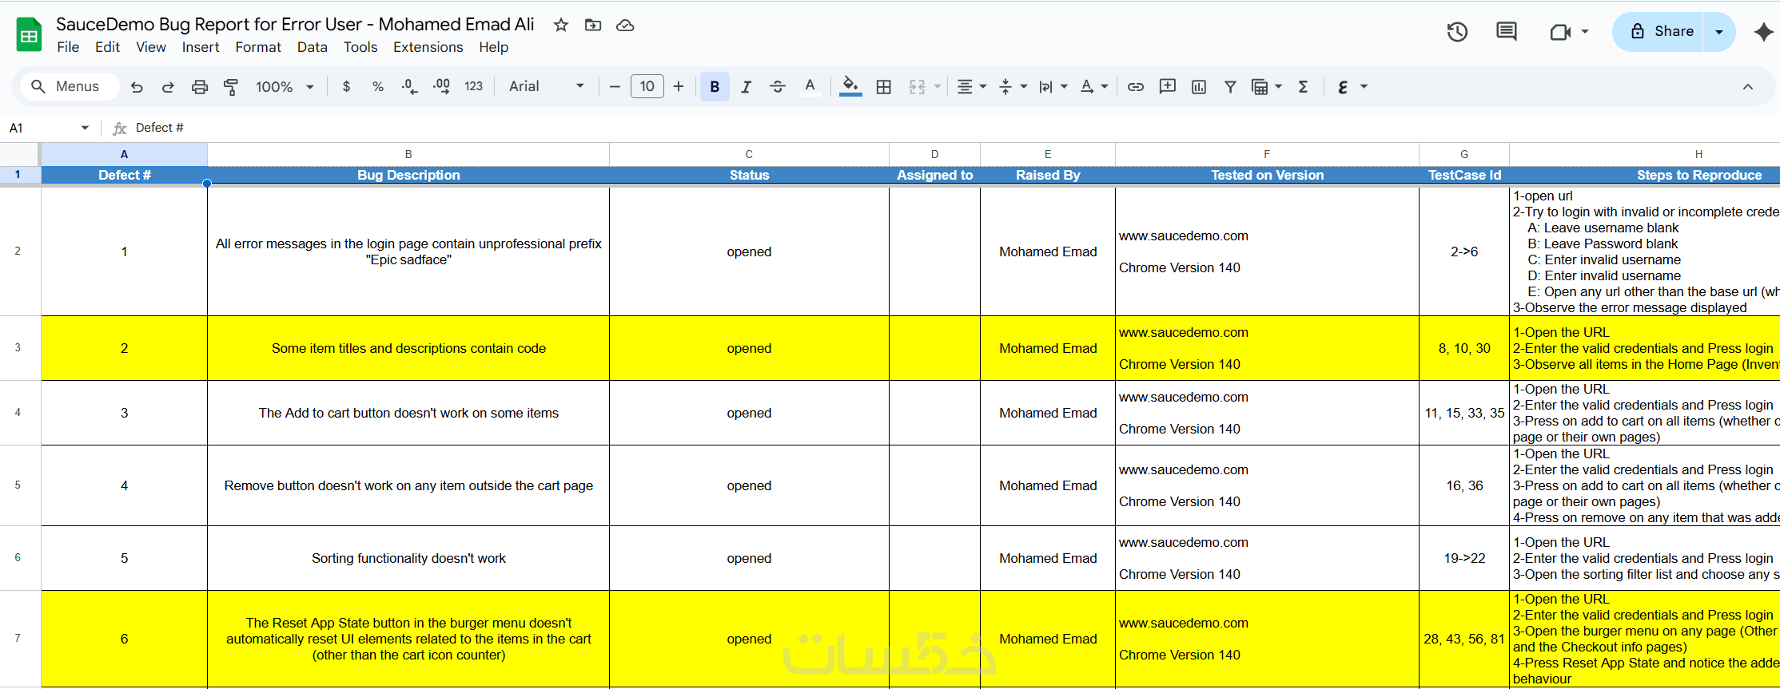Screen dimensions: 1780x689
Task: Open the Data menu
Action: pyautogui.click(x=313, y=47)
